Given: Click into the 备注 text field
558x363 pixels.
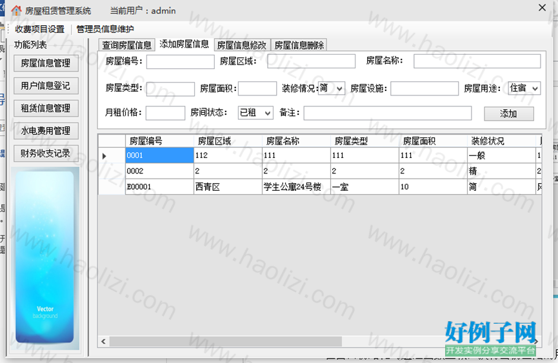Looking at the screenshot, I should pos(388,113).
